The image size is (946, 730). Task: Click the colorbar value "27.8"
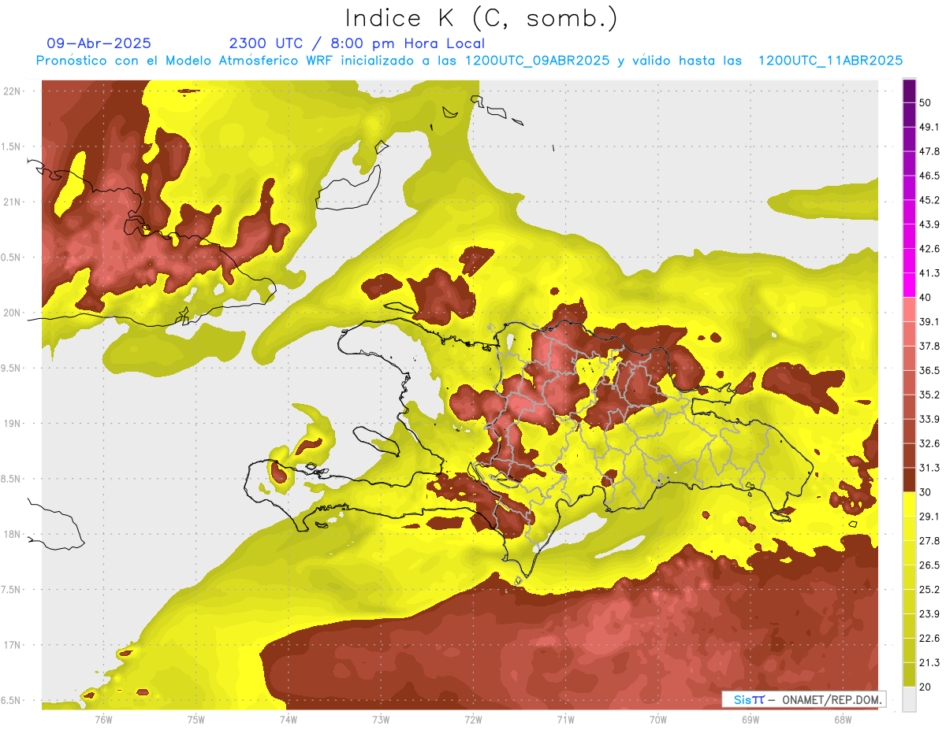(929, 540)
